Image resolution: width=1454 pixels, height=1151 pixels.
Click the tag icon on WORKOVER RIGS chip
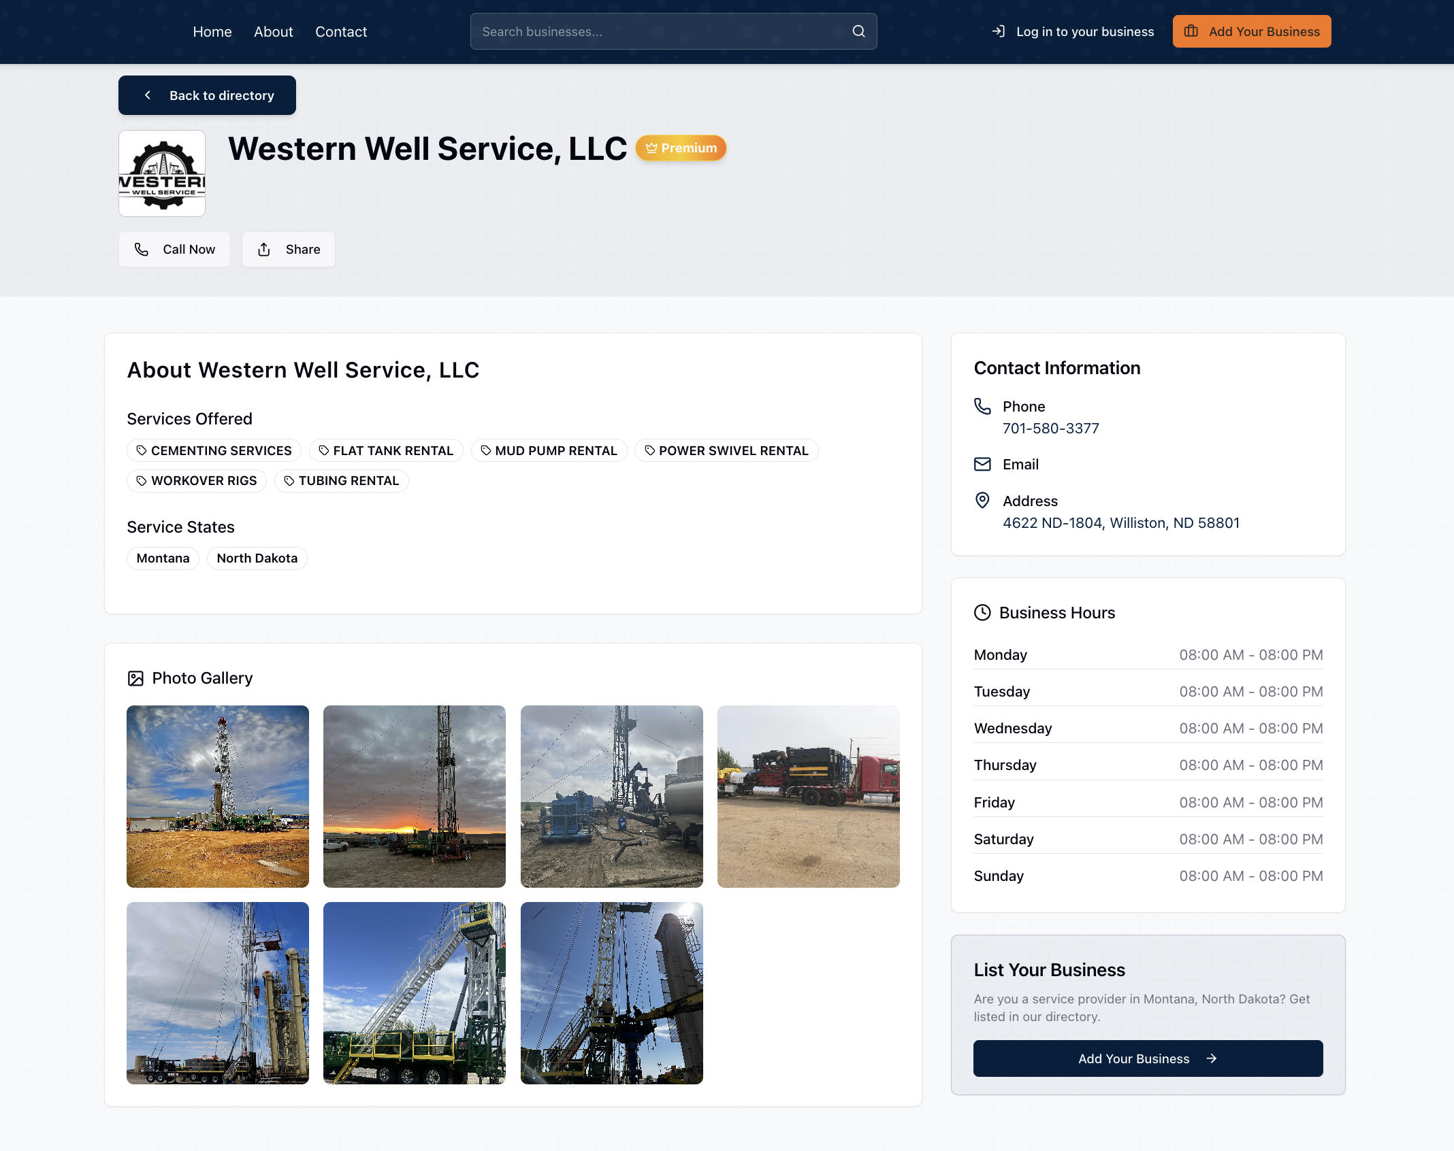(141, 480)
